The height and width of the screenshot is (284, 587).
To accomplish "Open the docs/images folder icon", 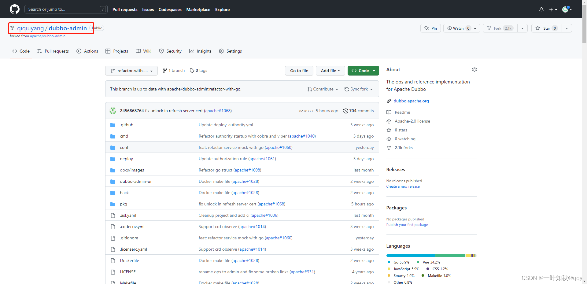I will click(x=113, y=170).
